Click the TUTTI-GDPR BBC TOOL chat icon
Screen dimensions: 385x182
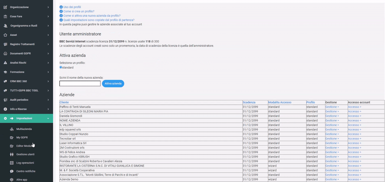5,90
